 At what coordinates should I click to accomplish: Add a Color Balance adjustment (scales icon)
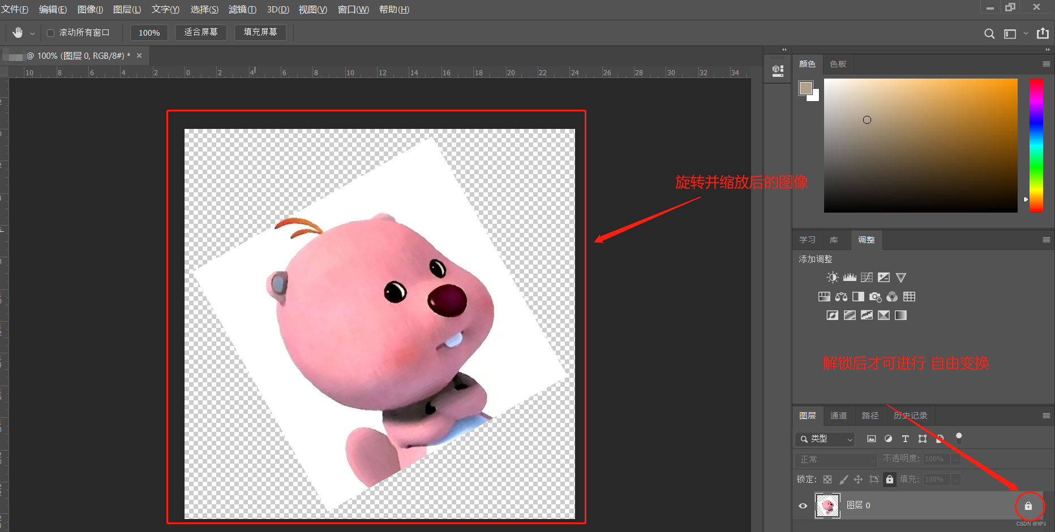pyautogui.click(x=841, y=297)
